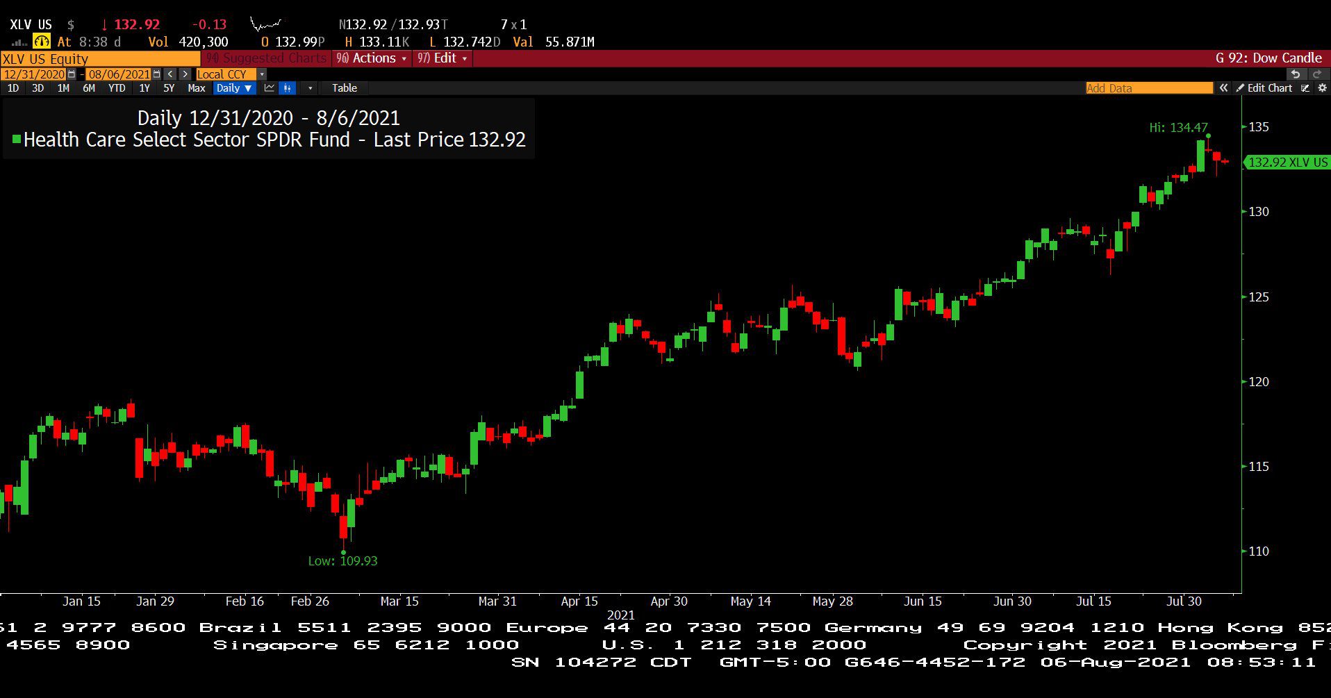
Task: Click the Low: 109.93 label
Action: click(342, 560)
